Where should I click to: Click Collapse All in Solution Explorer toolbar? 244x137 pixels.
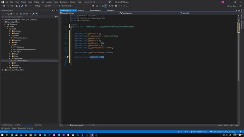tap(24, 14)
